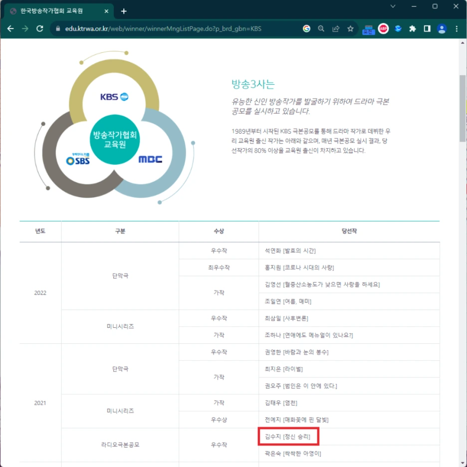
Task: Open Google icon in address bar
Action: 306,28
